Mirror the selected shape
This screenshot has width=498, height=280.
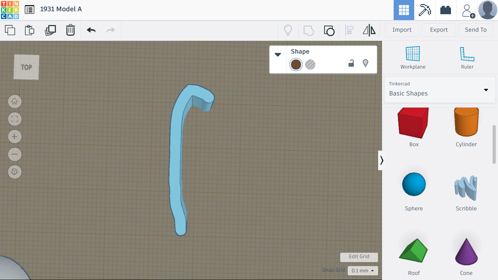(x=369, y=30)
